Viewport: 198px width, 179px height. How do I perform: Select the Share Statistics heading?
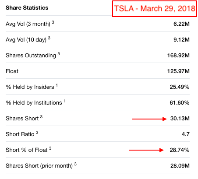tap(27, 8)
